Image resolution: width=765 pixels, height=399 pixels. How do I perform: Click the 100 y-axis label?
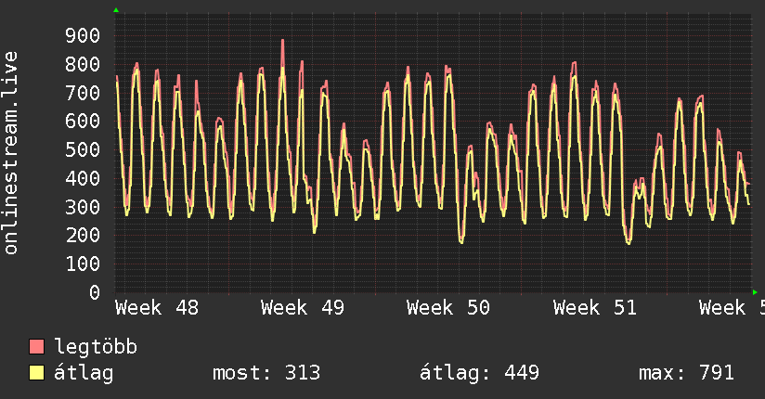(x=83, y=264)
